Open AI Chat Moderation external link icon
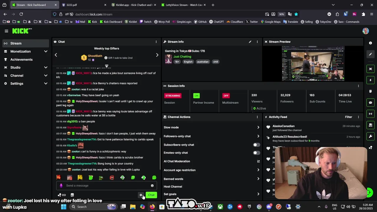The height and width of the screenshot is (212, 377). click(x=258, y=161)
